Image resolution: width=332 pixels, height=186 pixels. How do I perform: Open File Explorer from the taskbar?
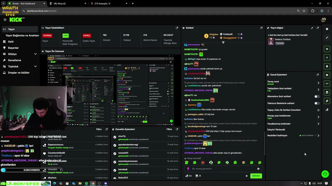80,183
